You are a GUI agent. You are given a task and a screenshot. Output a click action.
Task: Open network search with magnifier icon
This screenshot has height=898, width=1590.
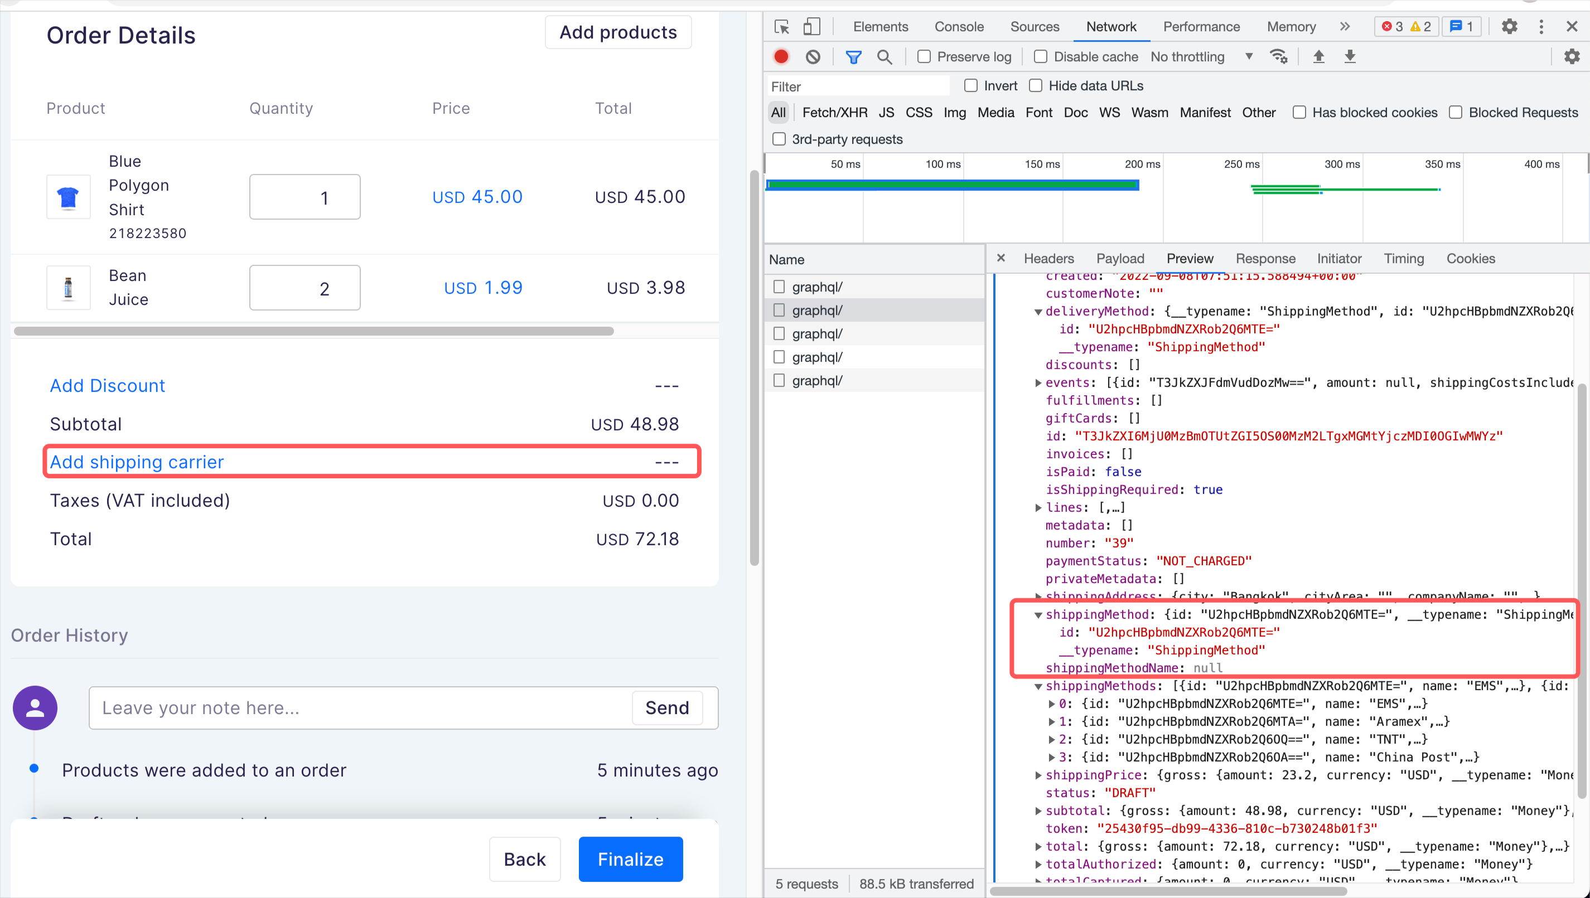point(885,56)
